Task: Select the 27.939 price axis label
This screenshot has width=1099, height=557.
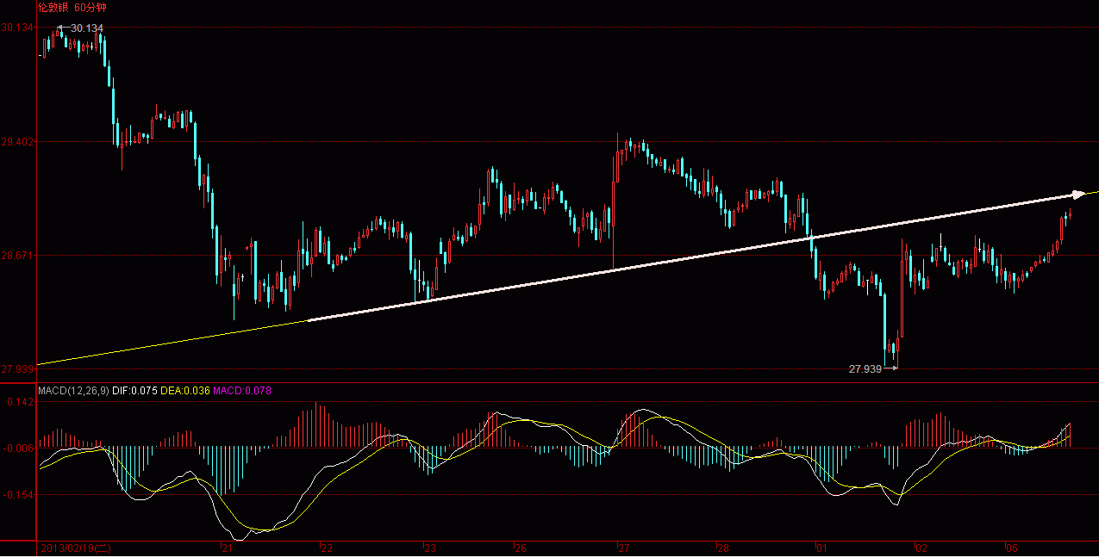Action: 17,369
